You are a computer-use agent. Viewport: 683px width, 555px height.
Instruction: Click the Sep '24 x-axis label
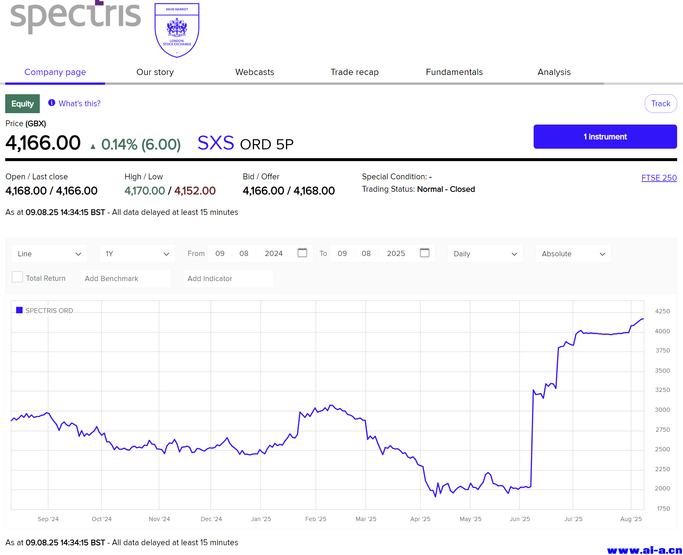tap(48, 519)
